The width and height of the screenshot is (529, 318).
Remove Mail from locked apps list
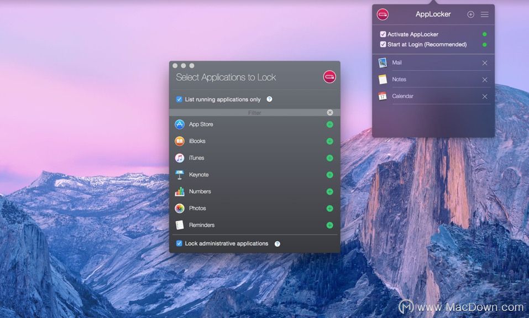(x=484, y=63)
